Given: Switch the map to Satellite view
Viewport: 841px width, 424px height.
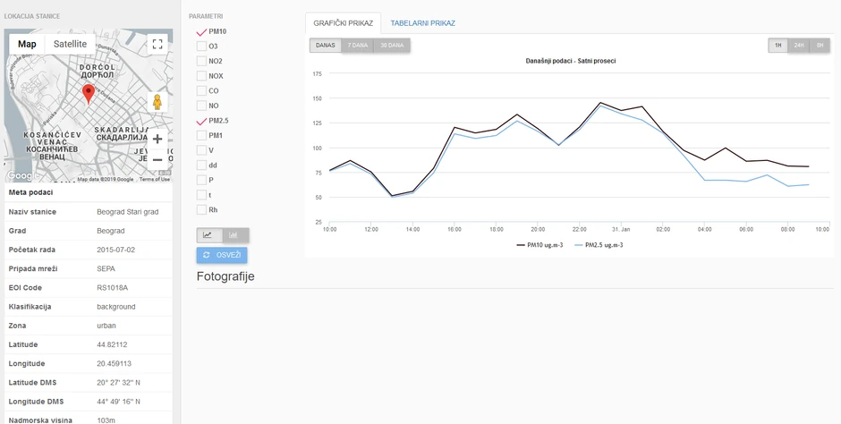Looking at the screenshot, I should pyautogui.click(x=70, y=44).
